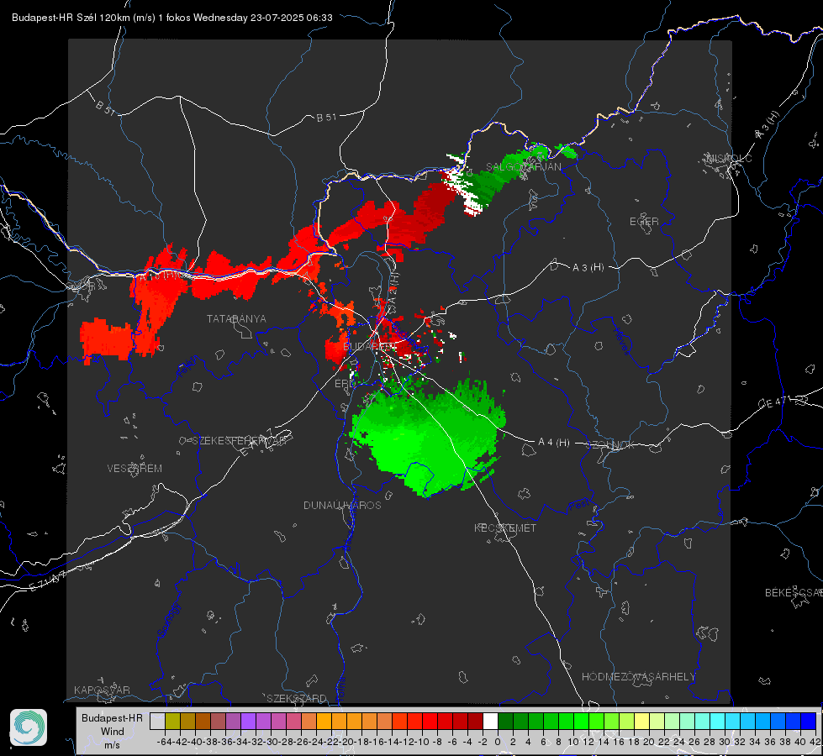Click the -20 value in the legend scale
The height and width of the screenshot is (756, 823).
coord(346,742)
